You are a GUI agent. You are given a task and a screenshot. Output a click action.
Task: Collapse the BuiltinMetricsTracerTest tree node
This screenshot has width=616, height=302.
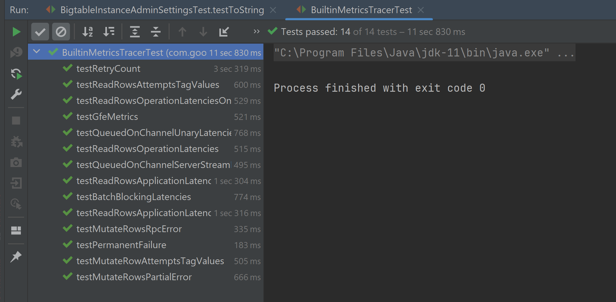pyautogui.click(x=37, y=51)
